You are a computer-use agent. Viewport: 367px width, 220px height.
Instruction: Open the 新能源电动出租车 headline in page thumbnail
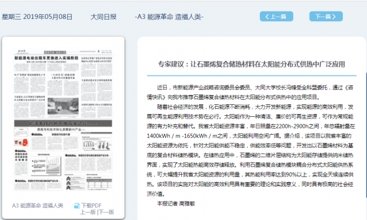(x=46, y=58)
